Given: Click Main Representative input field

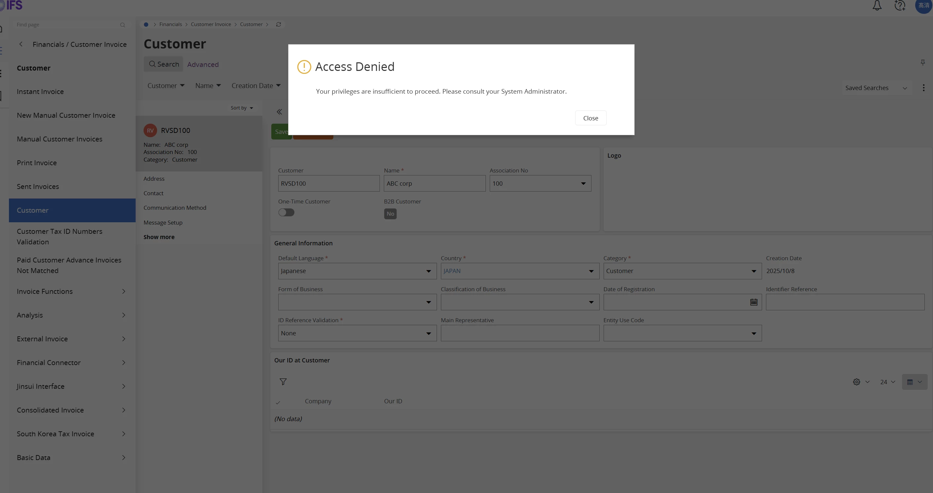Looking at the screenshot, I should click(520, 333).
